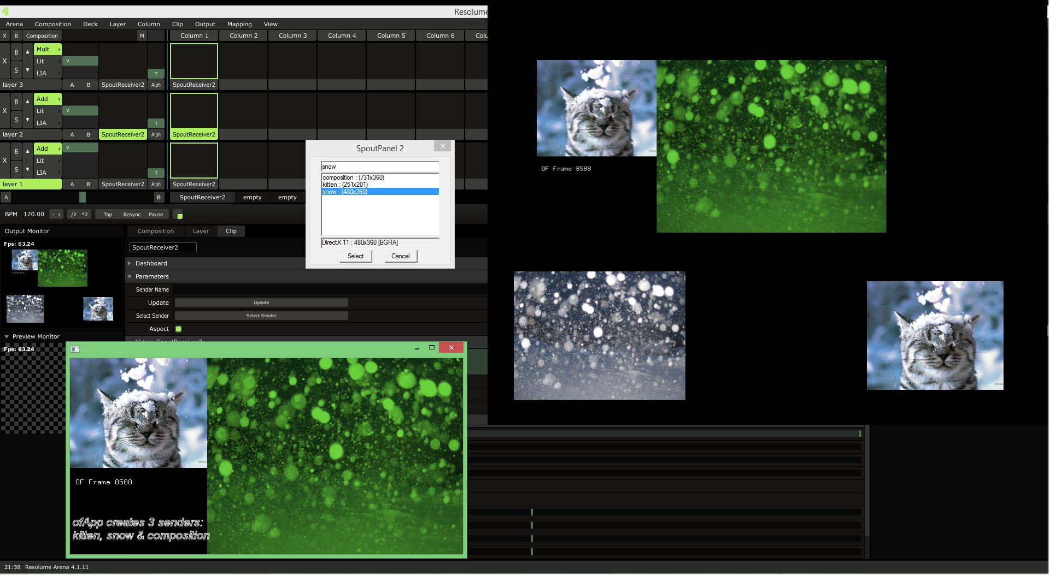Click the /2 BPM halve icon
Image resolution: width=1050 pixels, height=575 pixels.
coord(73,214)
